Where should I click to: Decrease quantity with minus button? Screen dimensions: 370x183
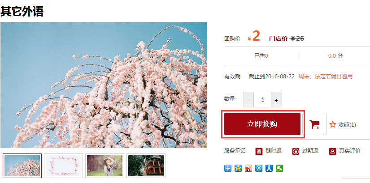point(249,100)
